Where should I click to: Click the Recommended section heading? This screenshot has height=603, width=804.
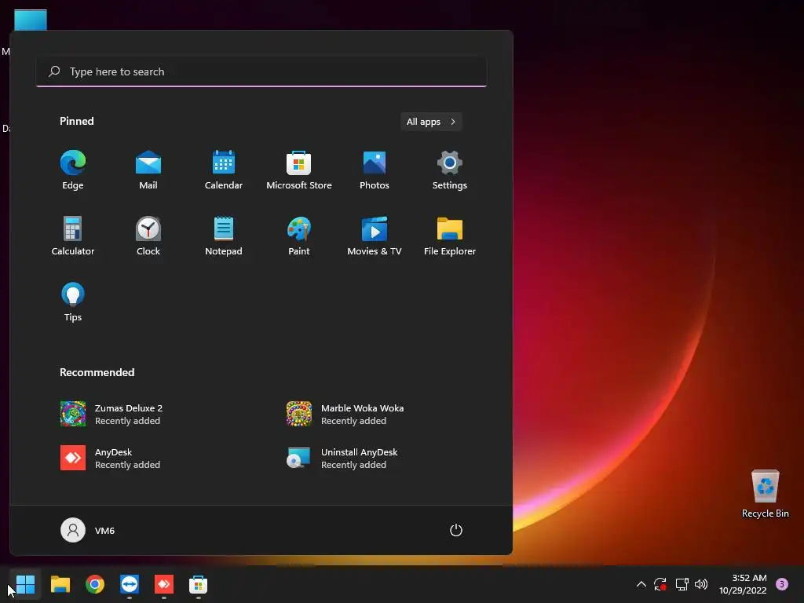point(97,372)
